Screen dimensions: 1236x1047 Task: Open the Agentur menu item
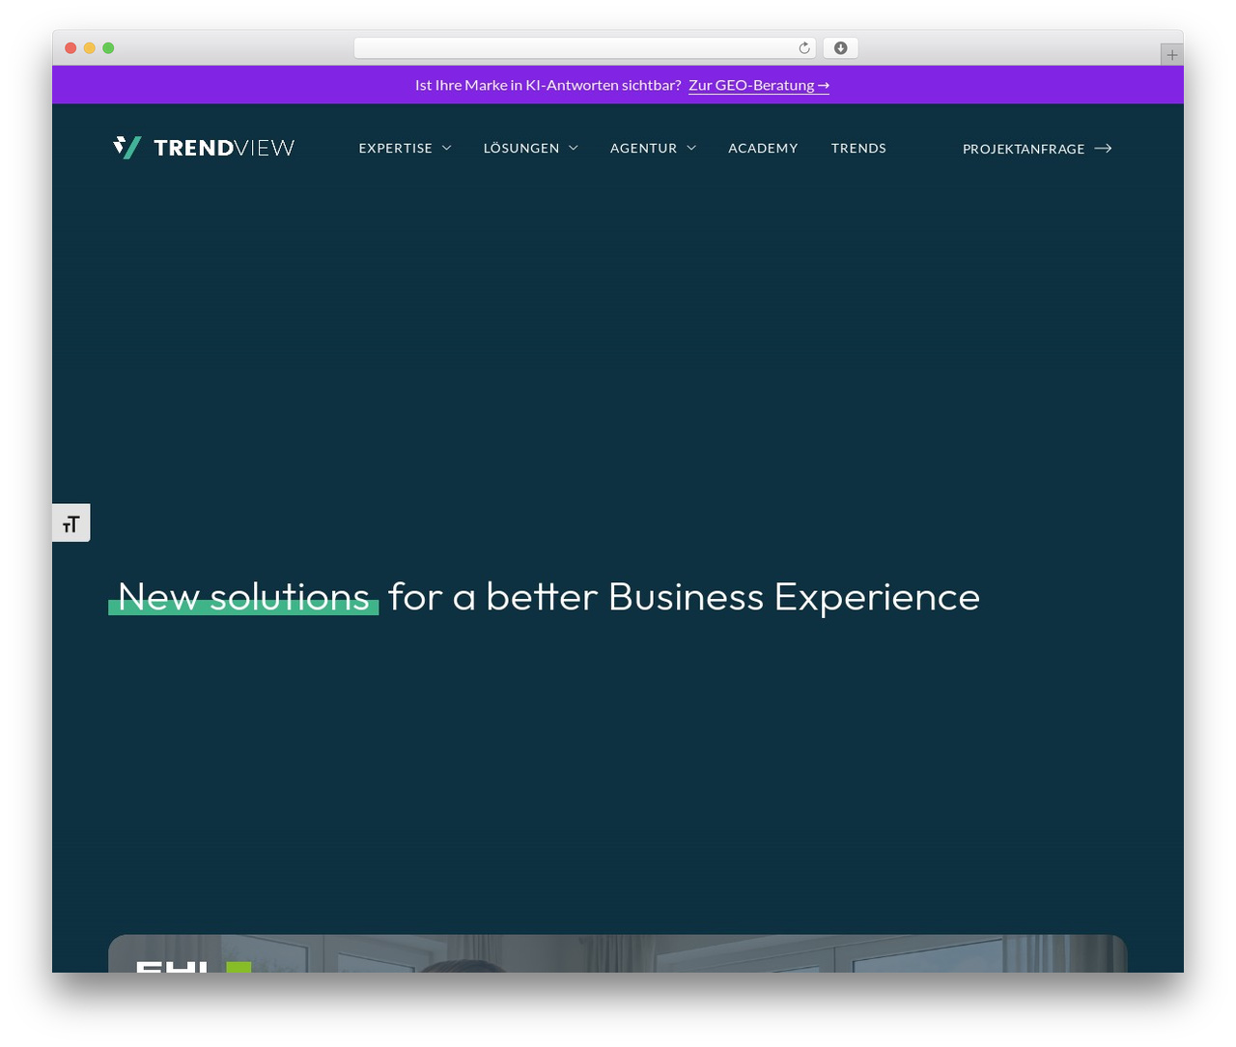(x=644, y=148)
